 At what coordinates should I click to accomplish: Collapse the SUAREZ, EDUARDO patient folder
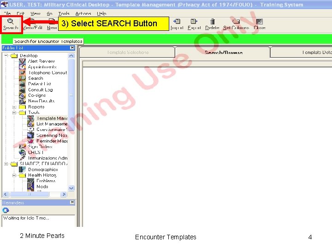point(6,164)
